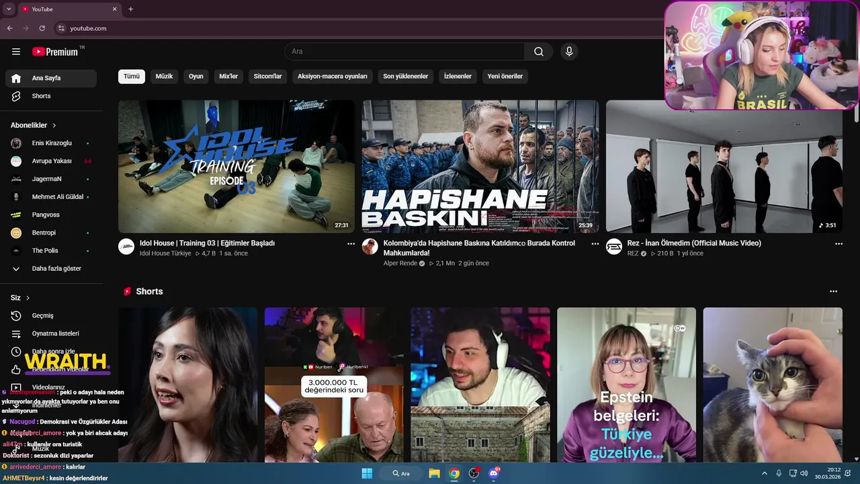
Task: Expand Daha fazla göster subscriptions
Action: pos(51,268)
